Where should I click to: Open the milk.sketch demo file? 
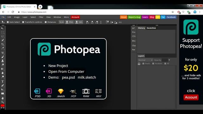coord(87,77)
